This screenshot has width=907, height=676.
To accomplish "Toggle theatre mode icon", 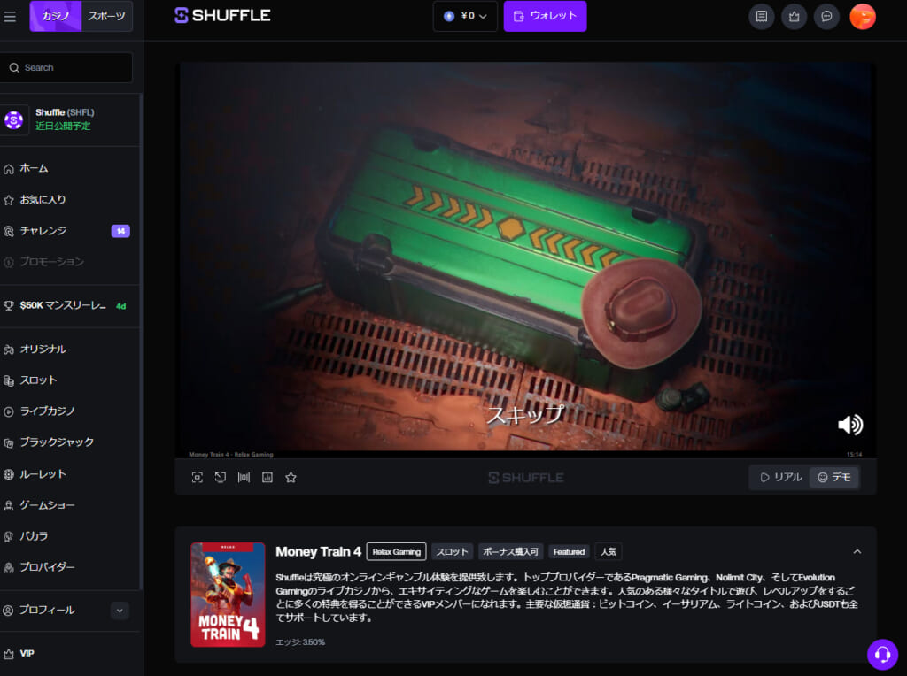I will tap(244, 477).
